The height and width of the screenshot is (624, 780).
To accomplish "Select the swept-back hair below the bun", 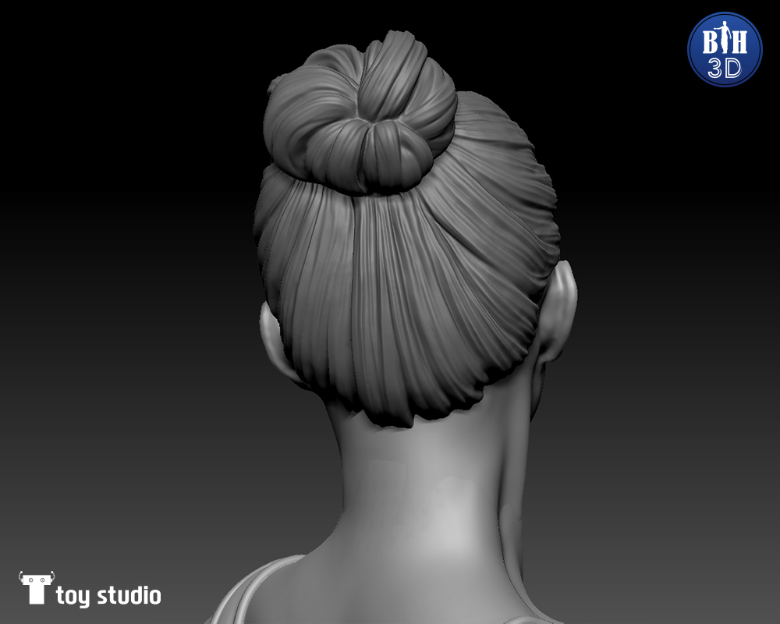I will [406, 296].
